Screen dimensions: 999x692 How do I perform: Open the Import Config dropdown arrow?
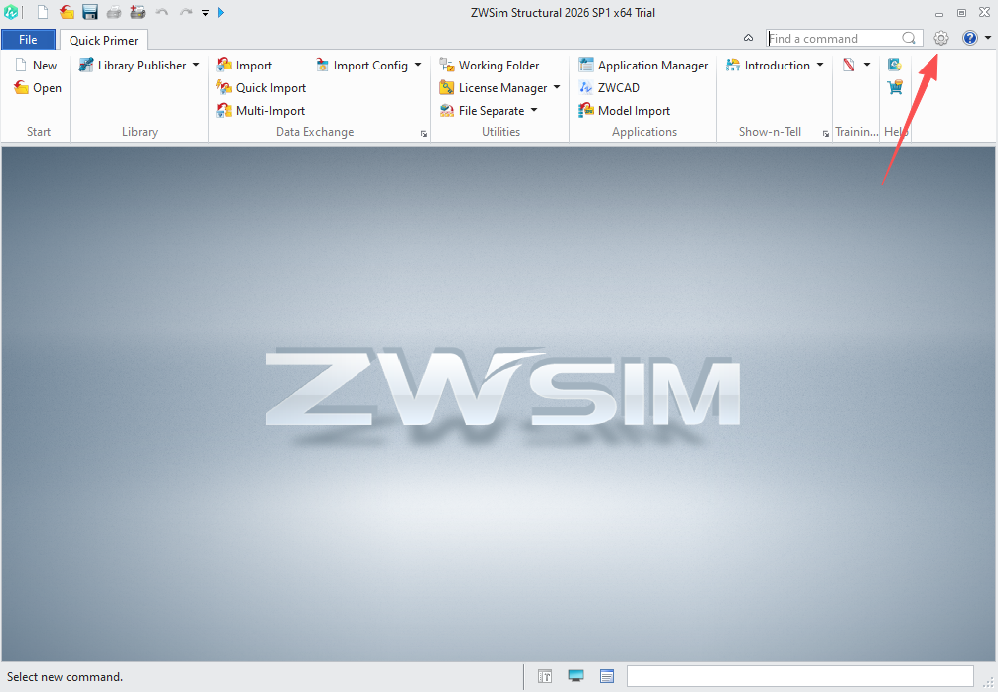(418, 66)
